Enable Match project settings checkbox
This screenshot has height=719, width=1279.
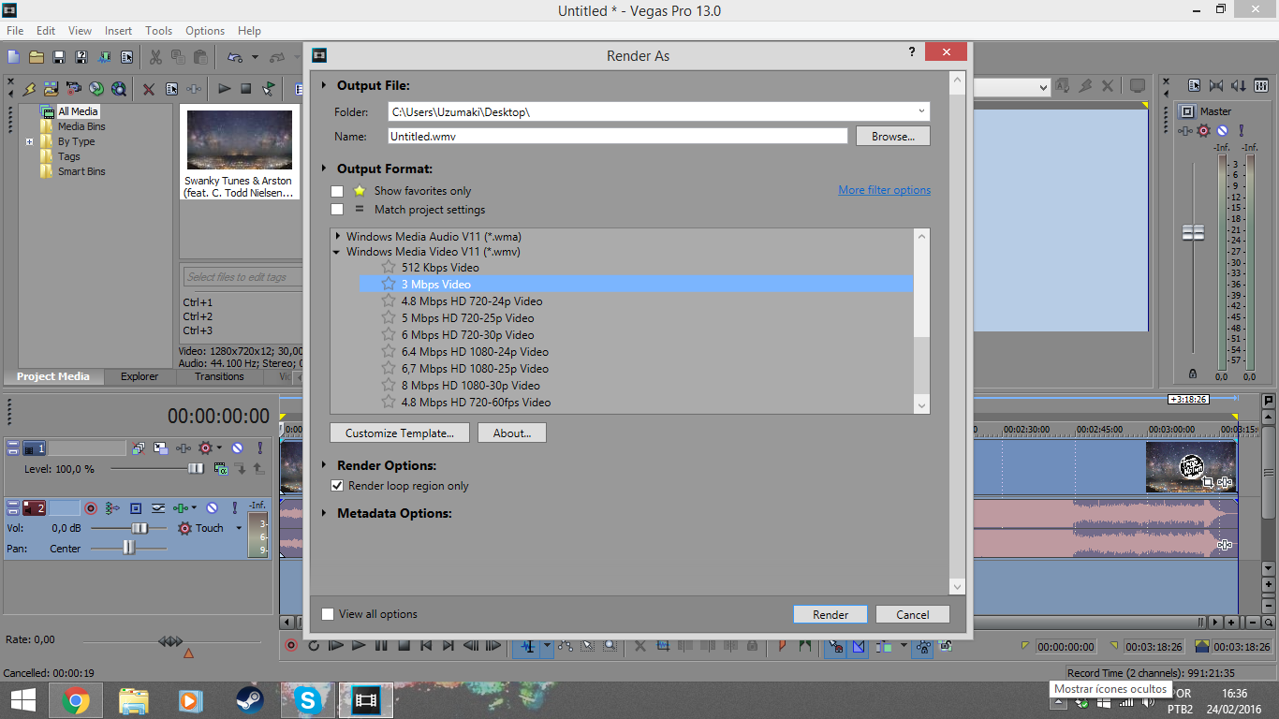tap(337, 210)
